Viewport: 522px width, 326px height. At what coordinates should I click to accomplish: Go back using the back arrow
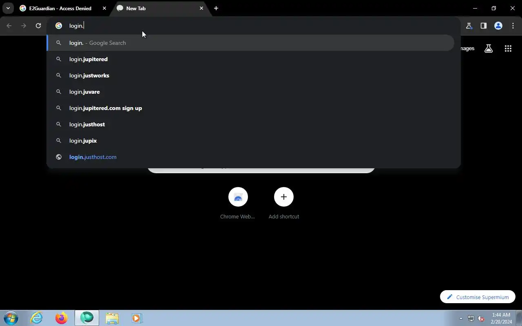coord(9,26)
